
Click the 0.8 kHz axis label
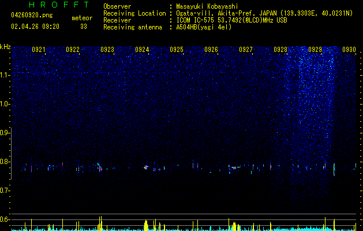click(x=5, y=162)
